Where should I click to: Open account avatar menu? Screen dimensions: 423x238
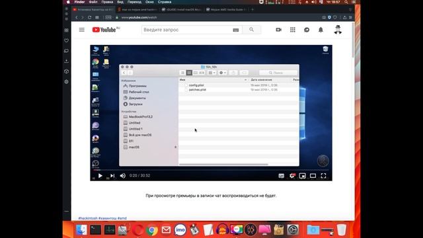click(x=338, y=30)
